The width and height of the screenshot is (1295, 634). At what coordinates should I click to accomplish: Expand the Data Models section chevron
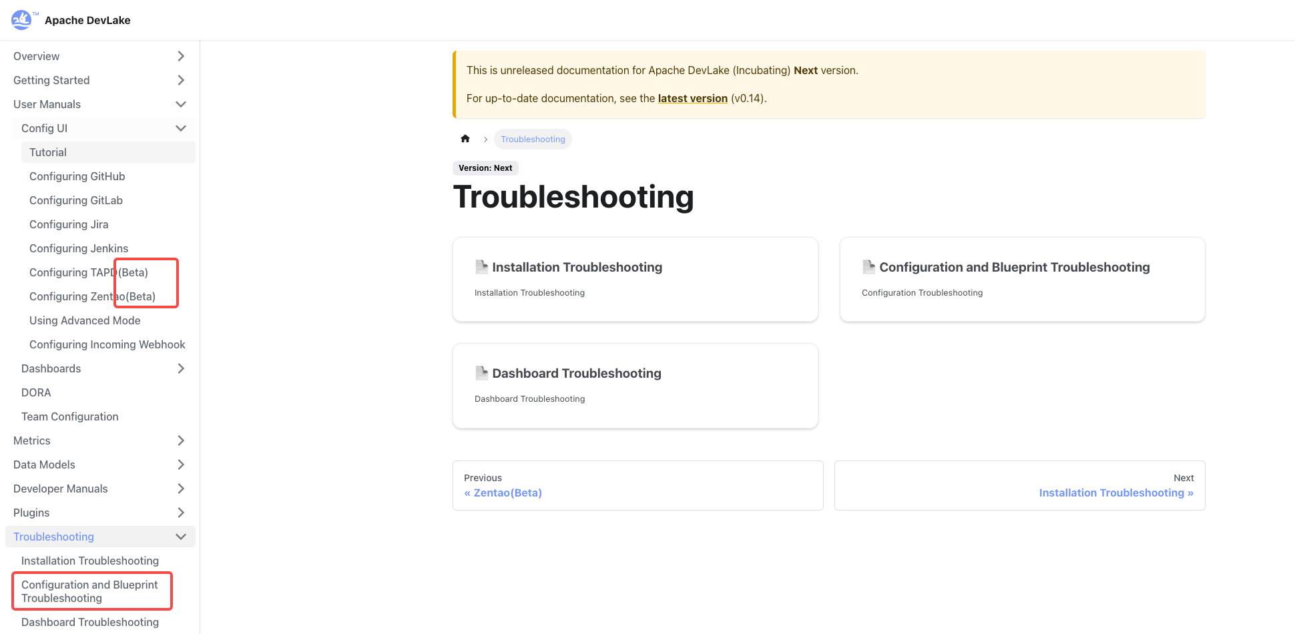pos(180,464)
